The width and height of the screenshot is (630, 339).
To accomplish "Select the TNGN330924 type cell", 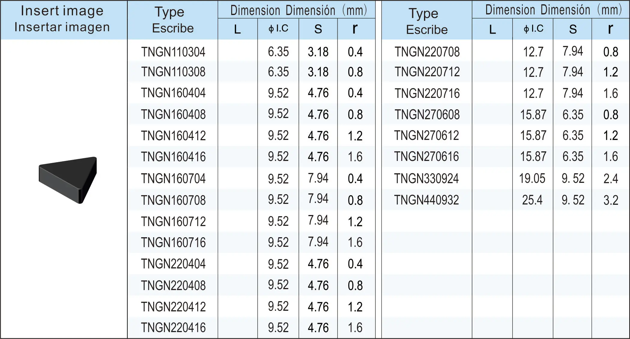I will pos(426,179).
